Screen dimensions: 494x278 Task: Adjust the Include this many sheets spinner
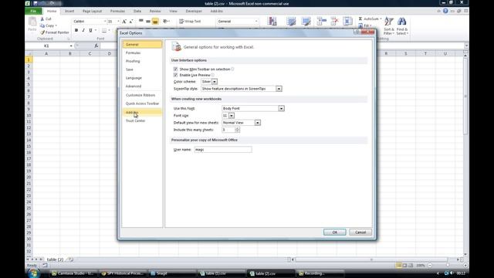click(237, 130)
